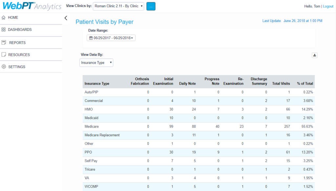This screenshot has height=191, width=336.
Task: Open the 06/25/2017 - 06/25/2018 date range dropdown
Action: (x=111, y=38)
